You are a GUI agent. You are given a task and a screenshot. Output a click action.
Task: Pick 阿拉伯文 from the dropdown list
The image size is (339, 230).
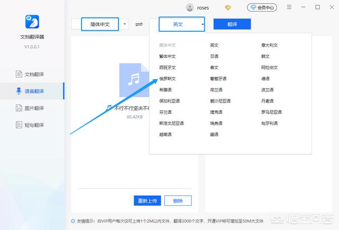click(269, 68)
